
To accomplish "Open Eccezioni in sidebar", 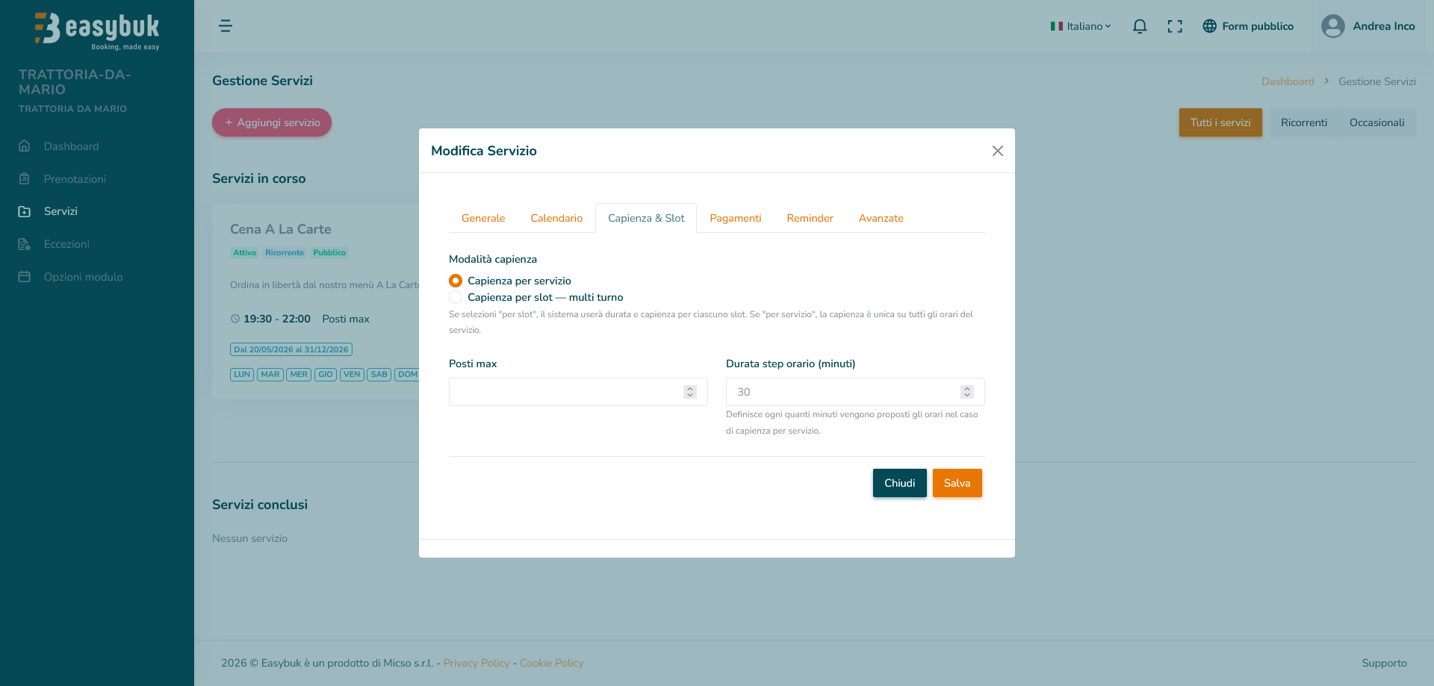I will (x=66, y=244).
